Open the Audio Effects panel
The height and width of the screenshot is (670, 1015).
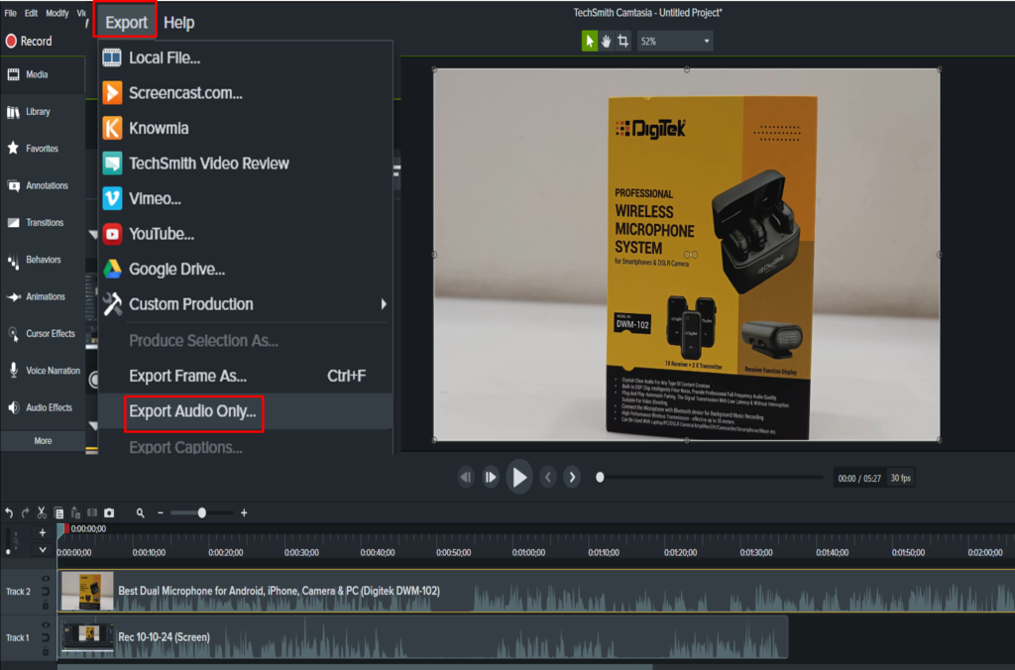[42, 407]
